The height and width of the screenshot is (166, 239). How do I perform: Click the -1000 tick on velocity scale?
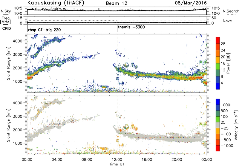[227, 146]
